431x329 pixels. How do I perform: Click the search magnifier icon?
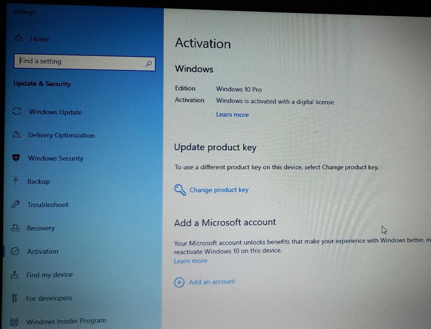pyautogui.click(x=149, y=64)
